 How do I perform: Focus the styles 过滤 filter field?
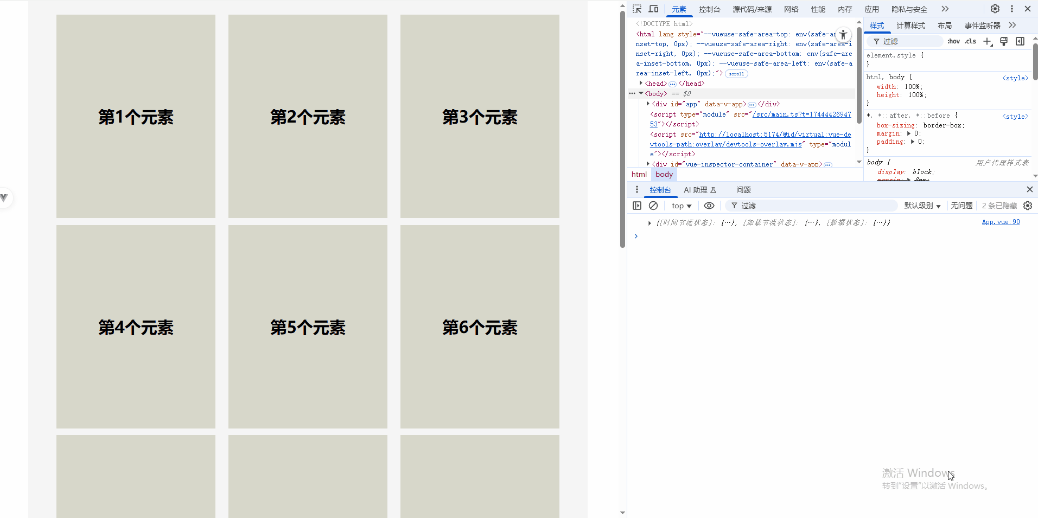click(905, 41)
